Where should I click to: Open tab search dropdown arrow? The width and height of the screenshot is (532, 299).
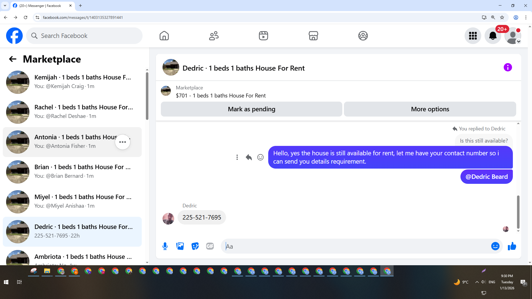pos(5,6)
